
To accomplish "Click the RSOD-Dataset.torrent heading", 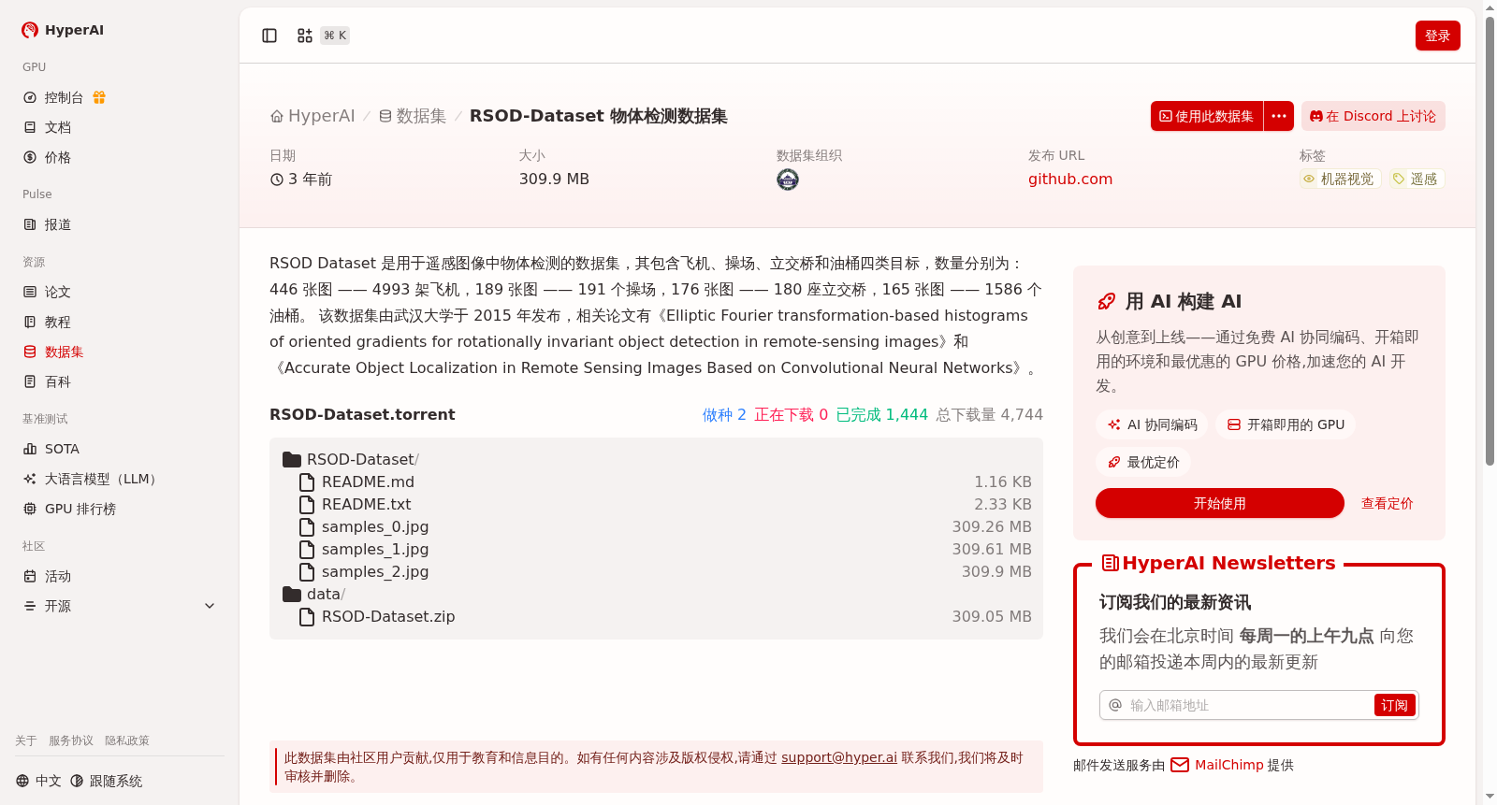I will [362, 414].
